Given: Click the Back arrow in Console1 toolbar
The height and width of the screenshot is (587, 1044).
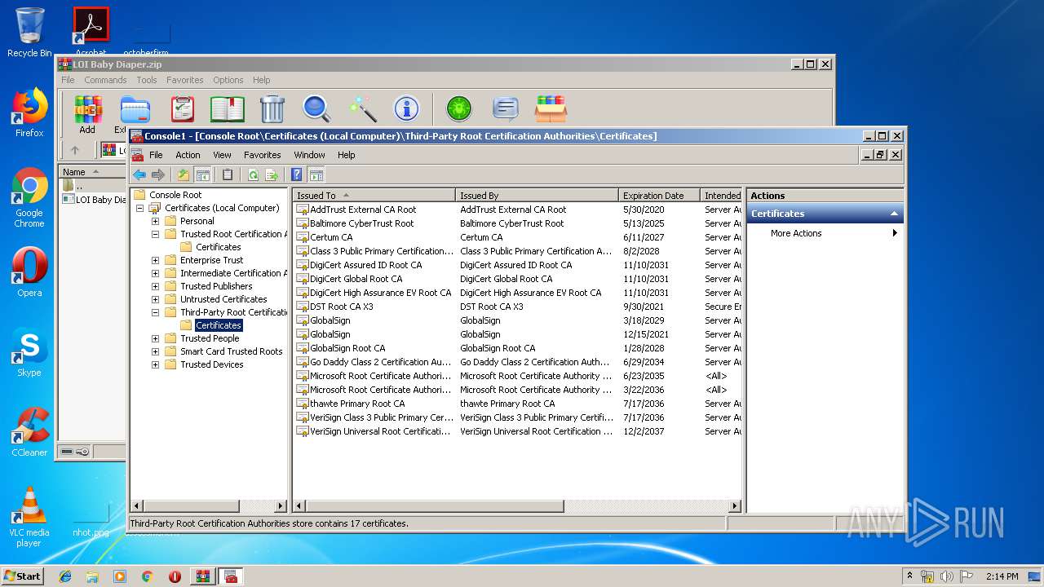Looking at the screenshot, I should [x=139, y=175].
